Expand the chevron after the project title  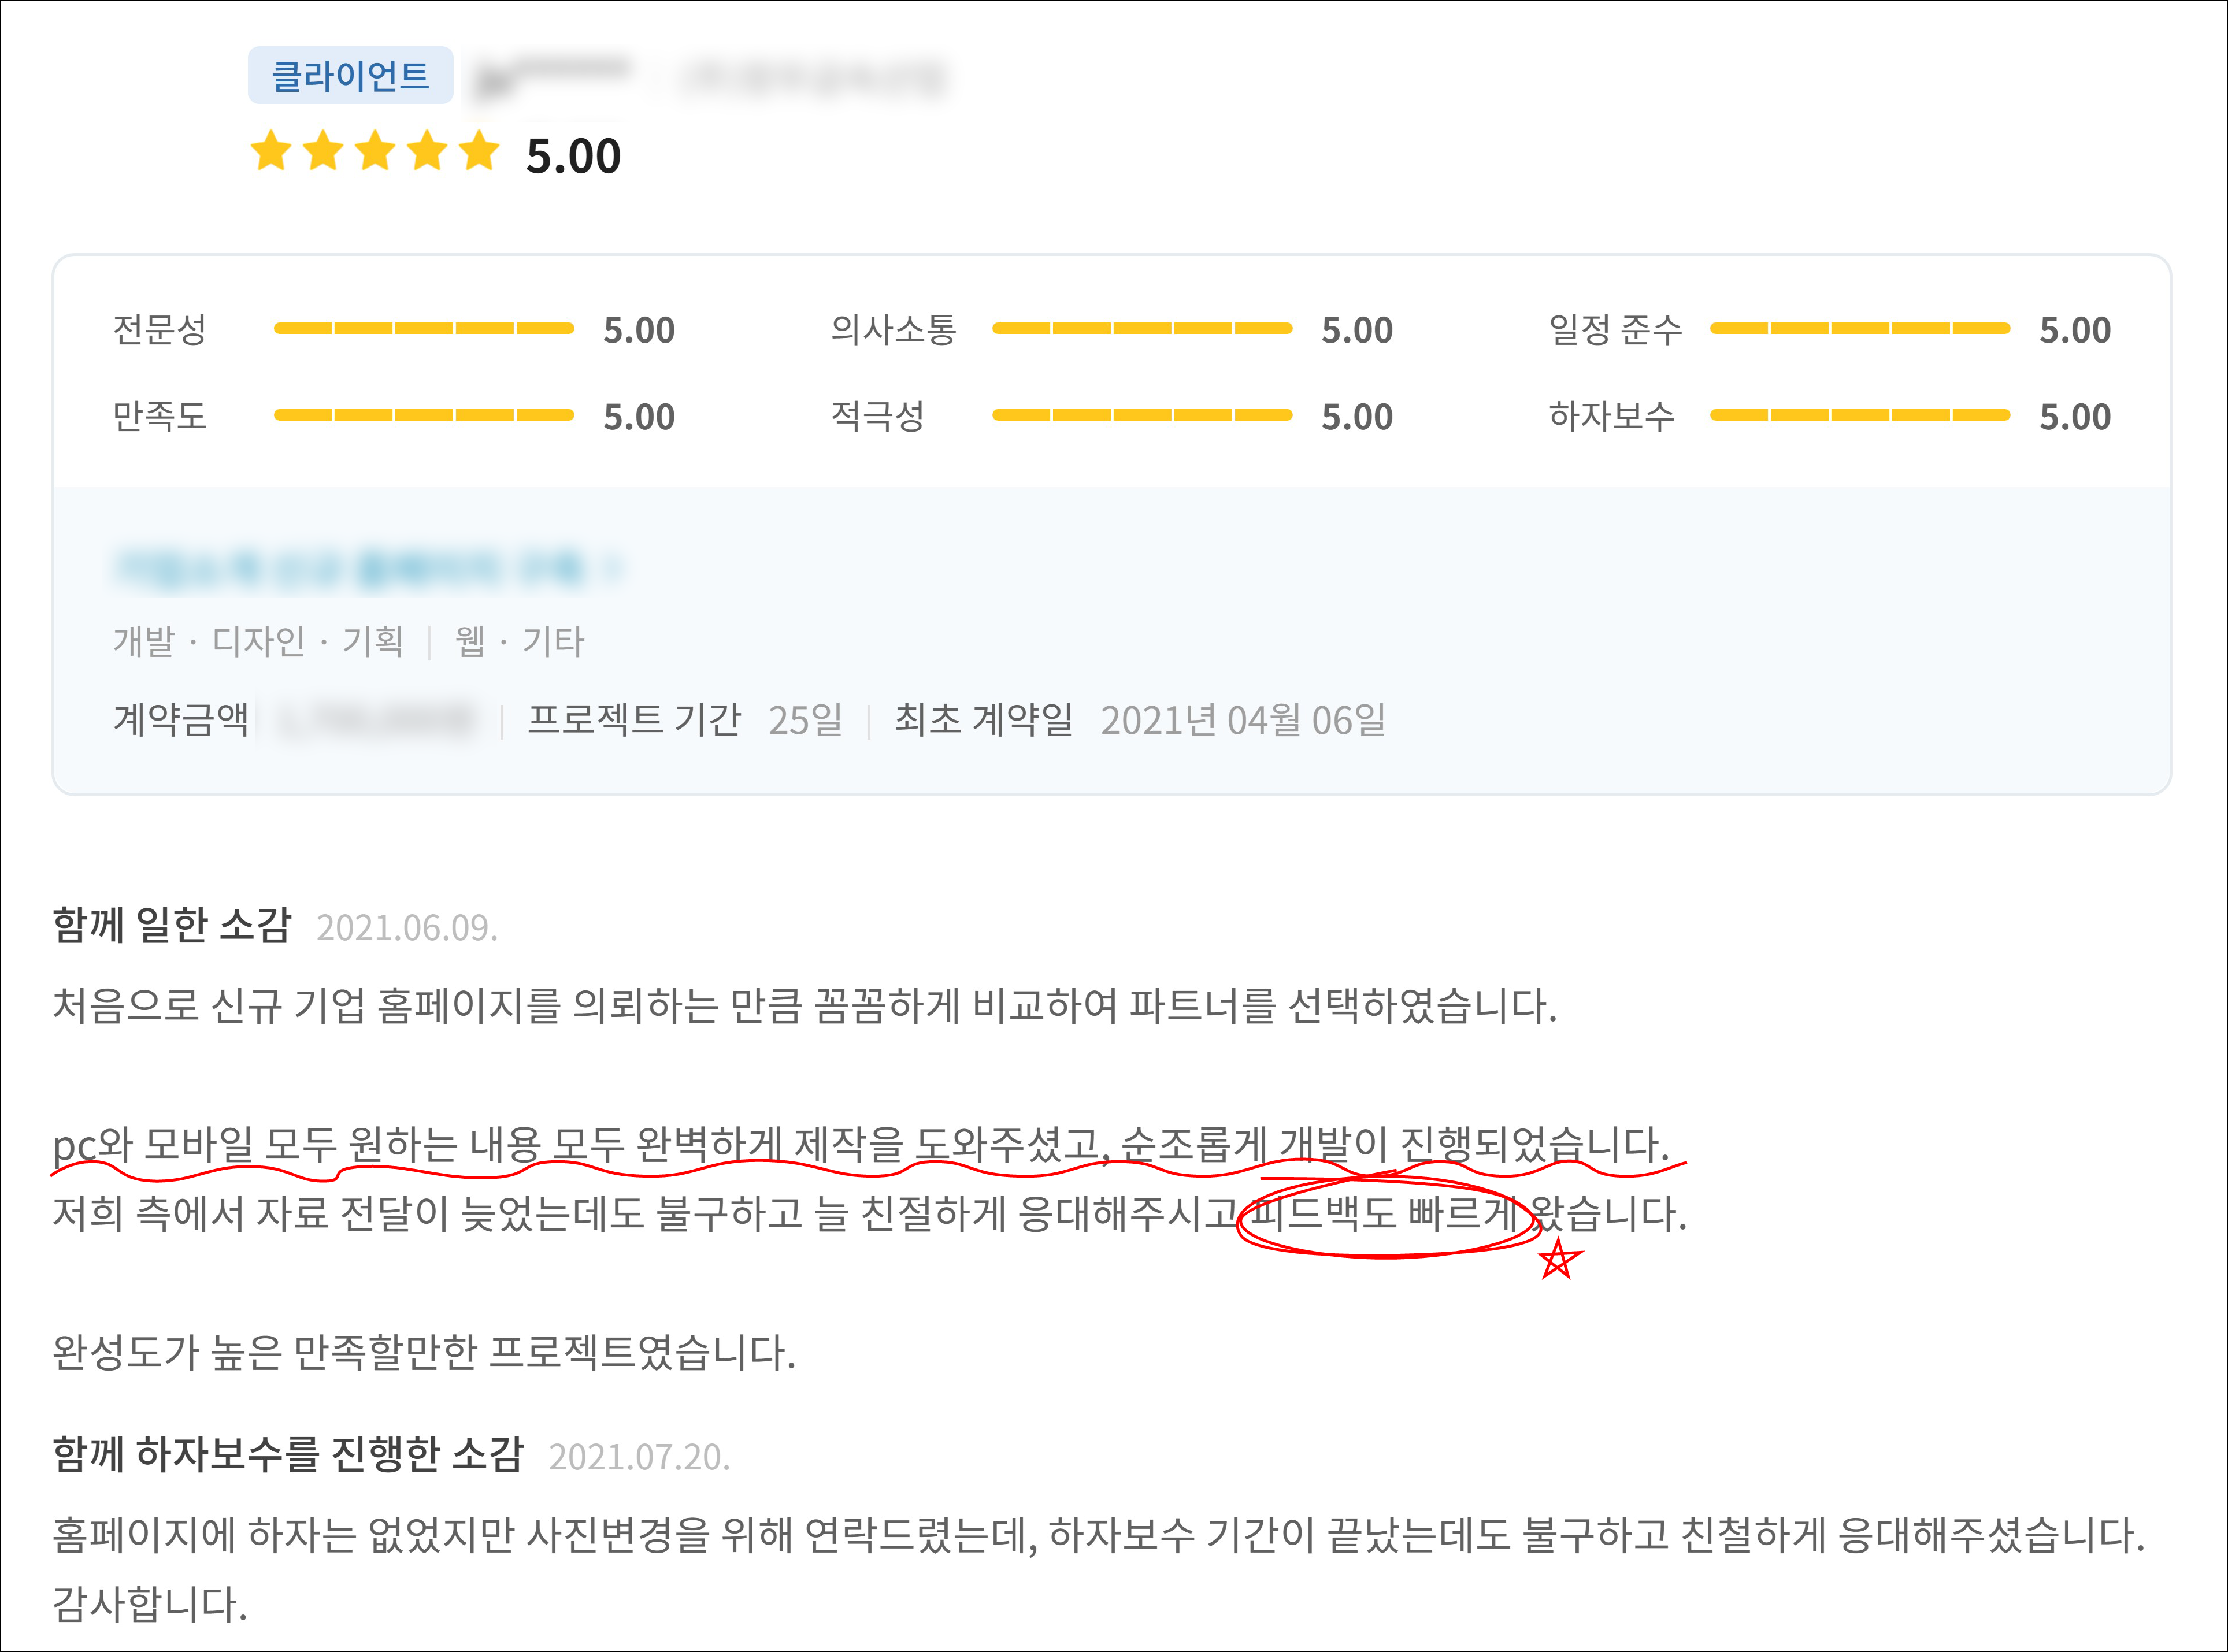pyautogui.click(x=615, y=567)
